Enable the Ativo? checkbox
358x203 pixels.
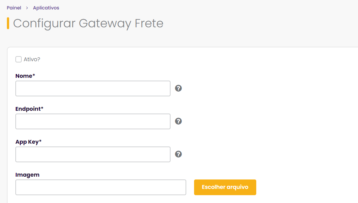(19, 59)
